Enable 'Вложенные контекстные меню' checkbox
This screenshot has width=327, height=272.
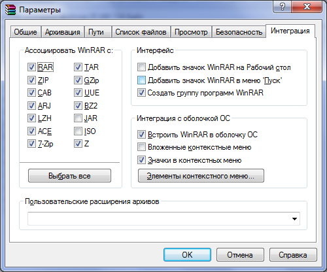141,147
